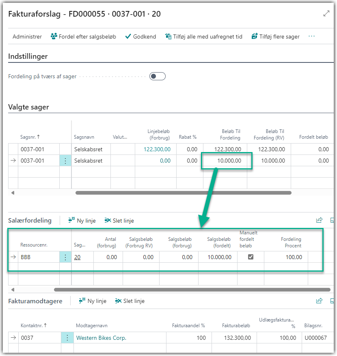Toggle Fordeling på tværs af sager

coord(158,76)
